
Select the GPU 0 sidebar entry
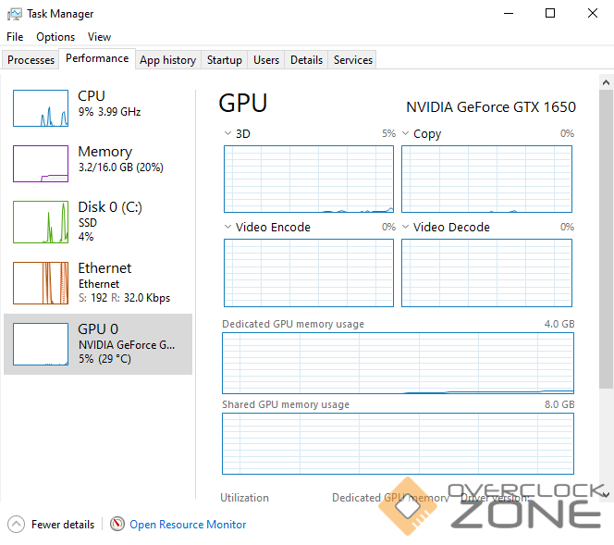coord(98,343)
